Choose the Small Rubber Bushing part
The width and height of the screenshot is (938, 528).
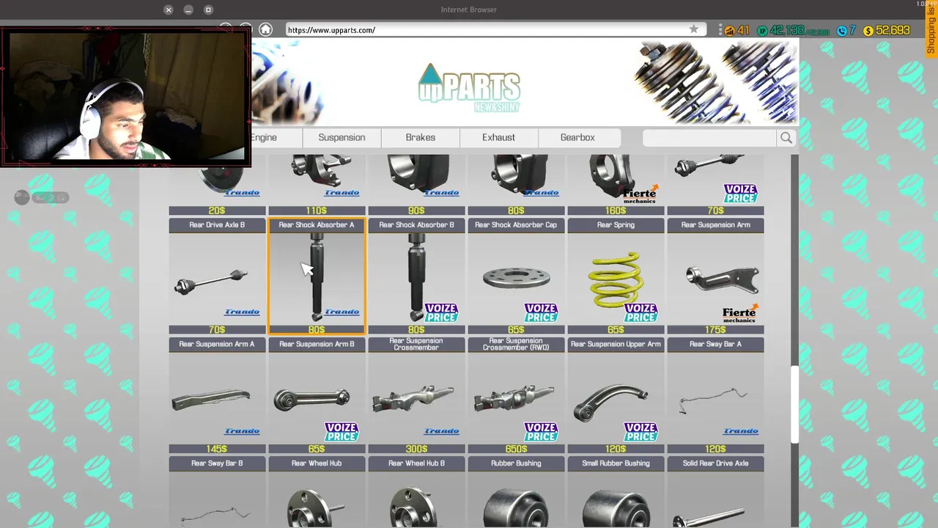point(616,492)
